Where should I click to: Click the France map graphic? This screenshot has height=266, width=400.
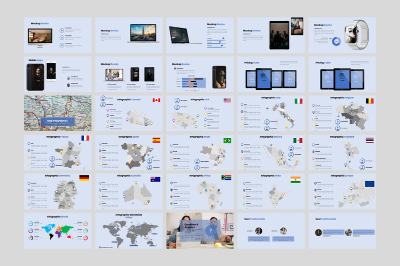click(69, 155)
